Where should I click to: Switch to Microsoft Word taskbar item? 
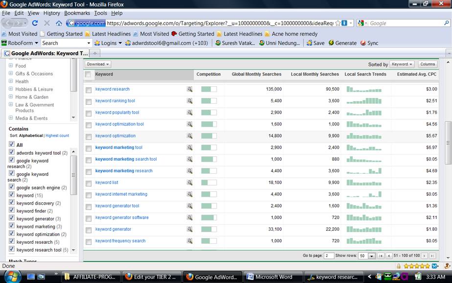(272, 277)
